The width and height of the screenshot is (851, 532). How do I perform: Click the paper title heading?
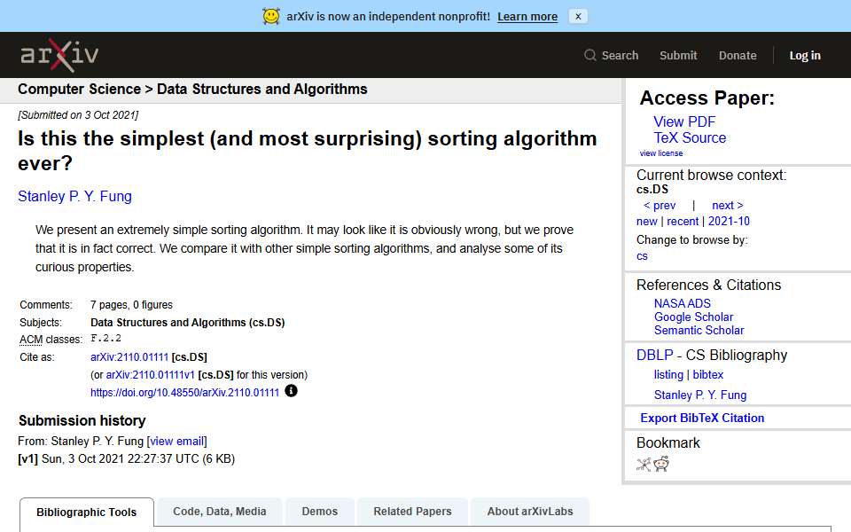[x=308, y=151]
